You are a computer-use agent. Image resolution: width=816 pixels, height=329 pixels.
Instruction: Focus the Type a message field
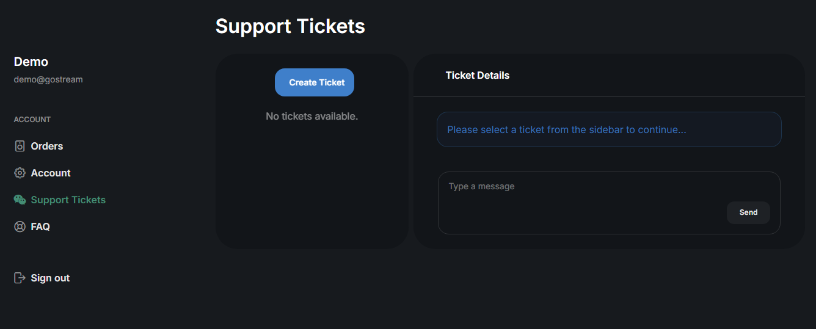click(609, 203)
